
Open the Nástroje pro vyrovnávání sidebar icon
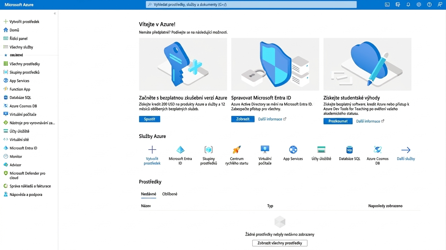pyautogui.click(x=6, y=123)
